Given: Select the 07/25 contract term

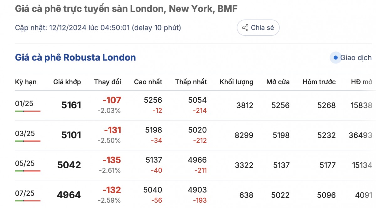Looking at the screenshot, I should pos(25,193).
